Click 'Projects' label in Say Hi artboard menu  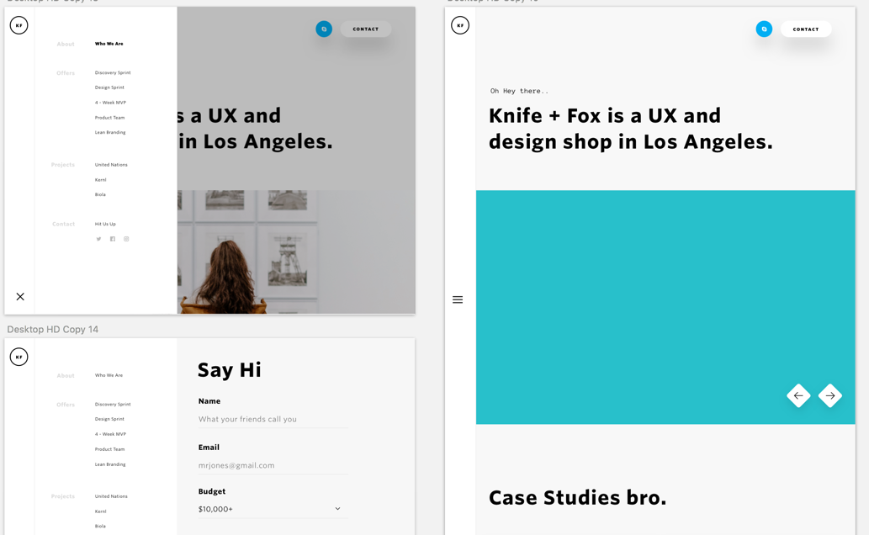[x=62, y=496]
